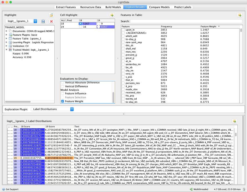Open the Build Models tab
Screen dimensions: 247x192
tap(113, 7)
